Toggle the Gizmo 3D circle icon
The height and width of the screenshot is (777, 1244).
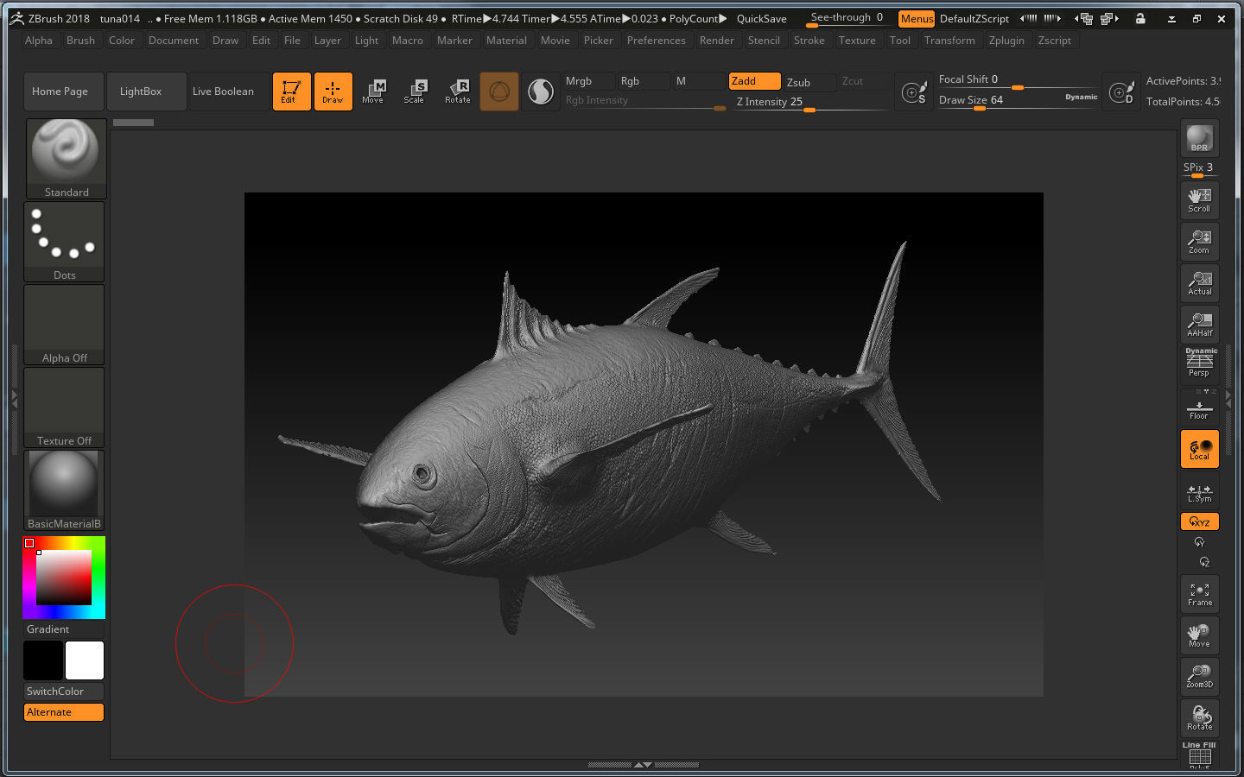point(499,92)
